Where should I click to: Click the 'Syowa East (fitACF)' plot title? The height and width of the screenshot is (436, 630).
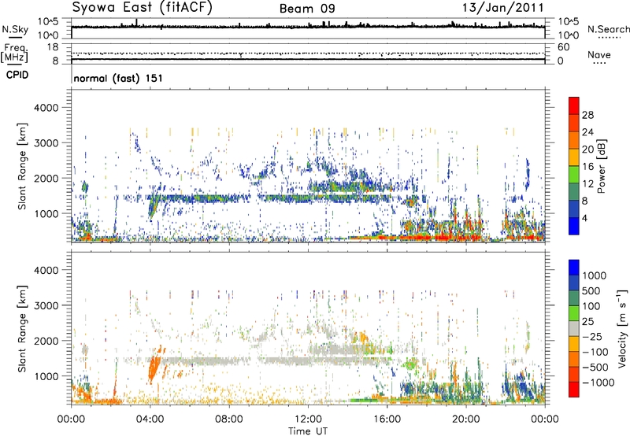pos(142,7)
